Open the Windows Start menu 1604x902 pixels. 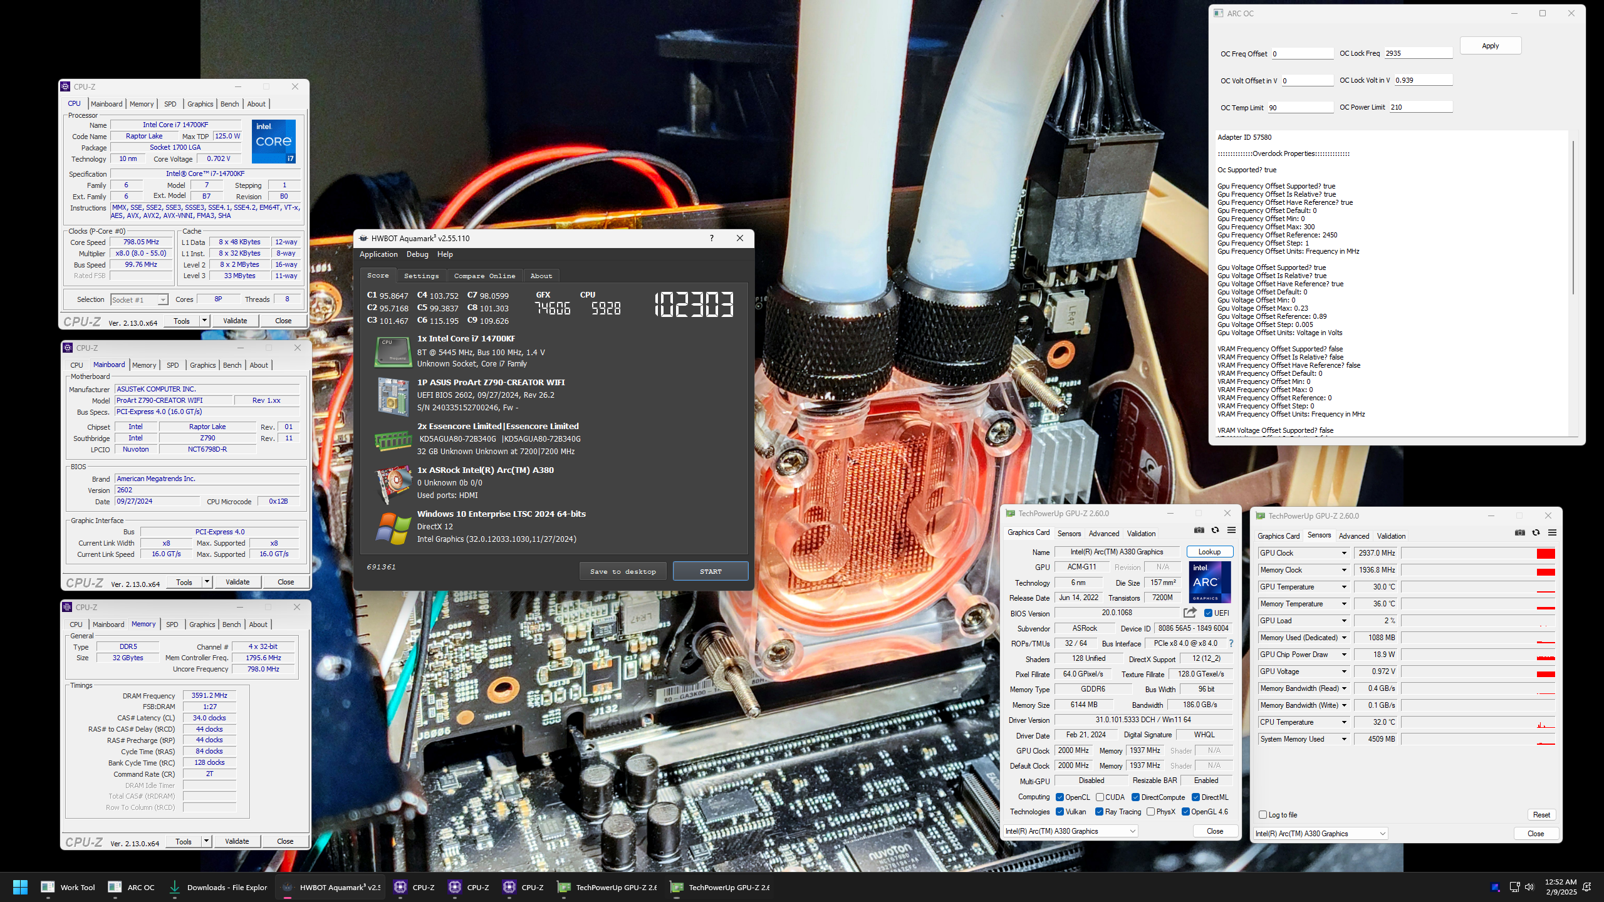[x=20, y=887]
